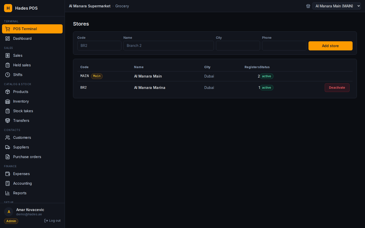
Task: Click the Al Manara Main store name
Action: [148, 76]
